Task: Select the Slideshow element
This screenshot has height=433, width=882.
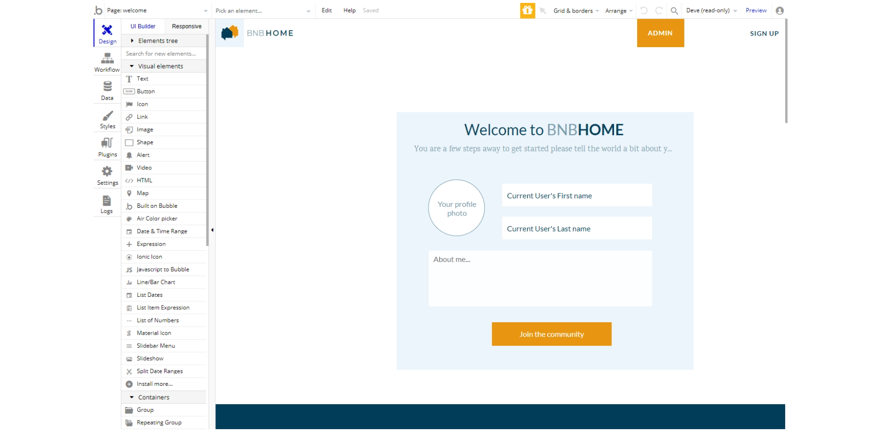Action: tap(164, 359)
